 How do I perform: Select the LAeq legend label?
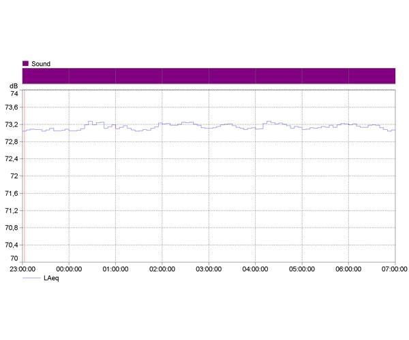point(52,279)
